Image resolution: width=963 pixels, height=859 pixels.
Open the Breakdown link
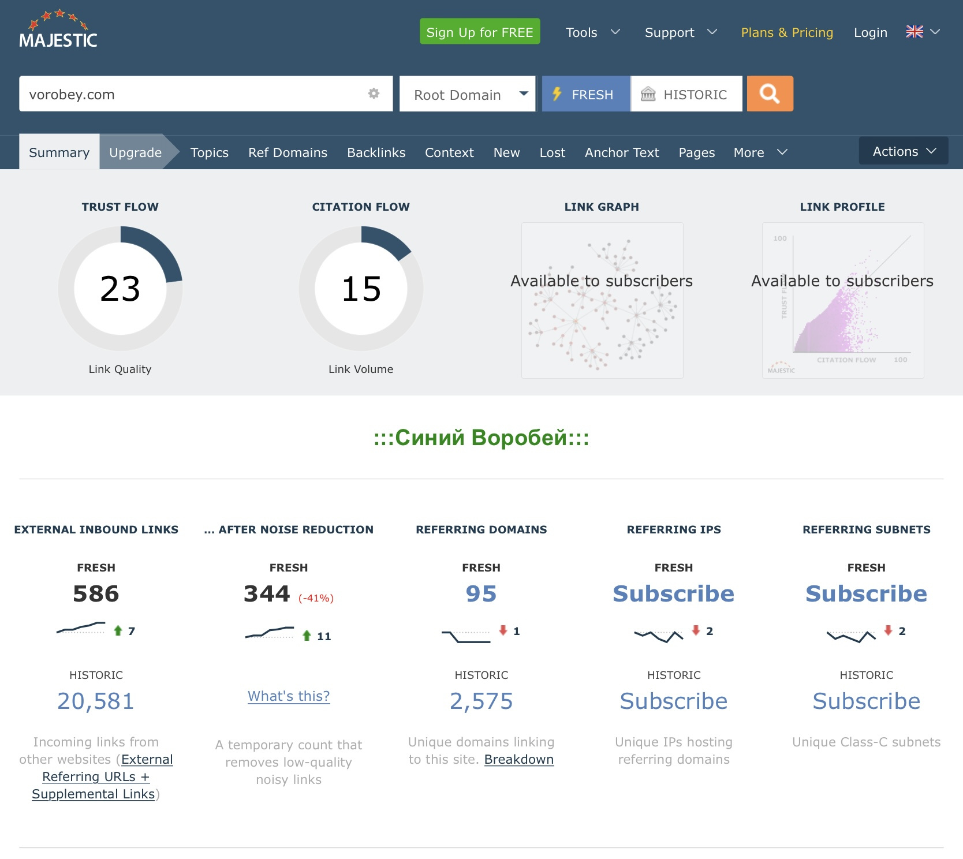pos(519,759)
